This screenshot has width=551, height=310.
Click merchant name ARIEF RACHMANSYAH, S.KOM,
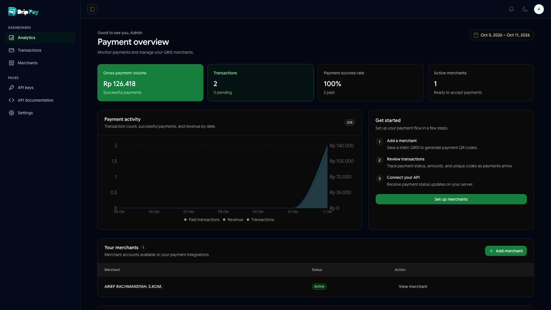(133, 286)
